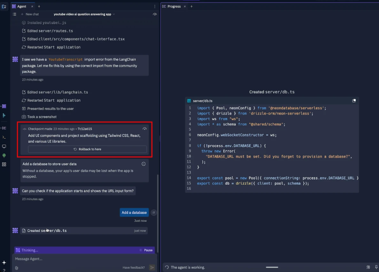Open the usage gauge icon in chat header
The width and height of the screenshot is (379, 272).
point(155,14)
